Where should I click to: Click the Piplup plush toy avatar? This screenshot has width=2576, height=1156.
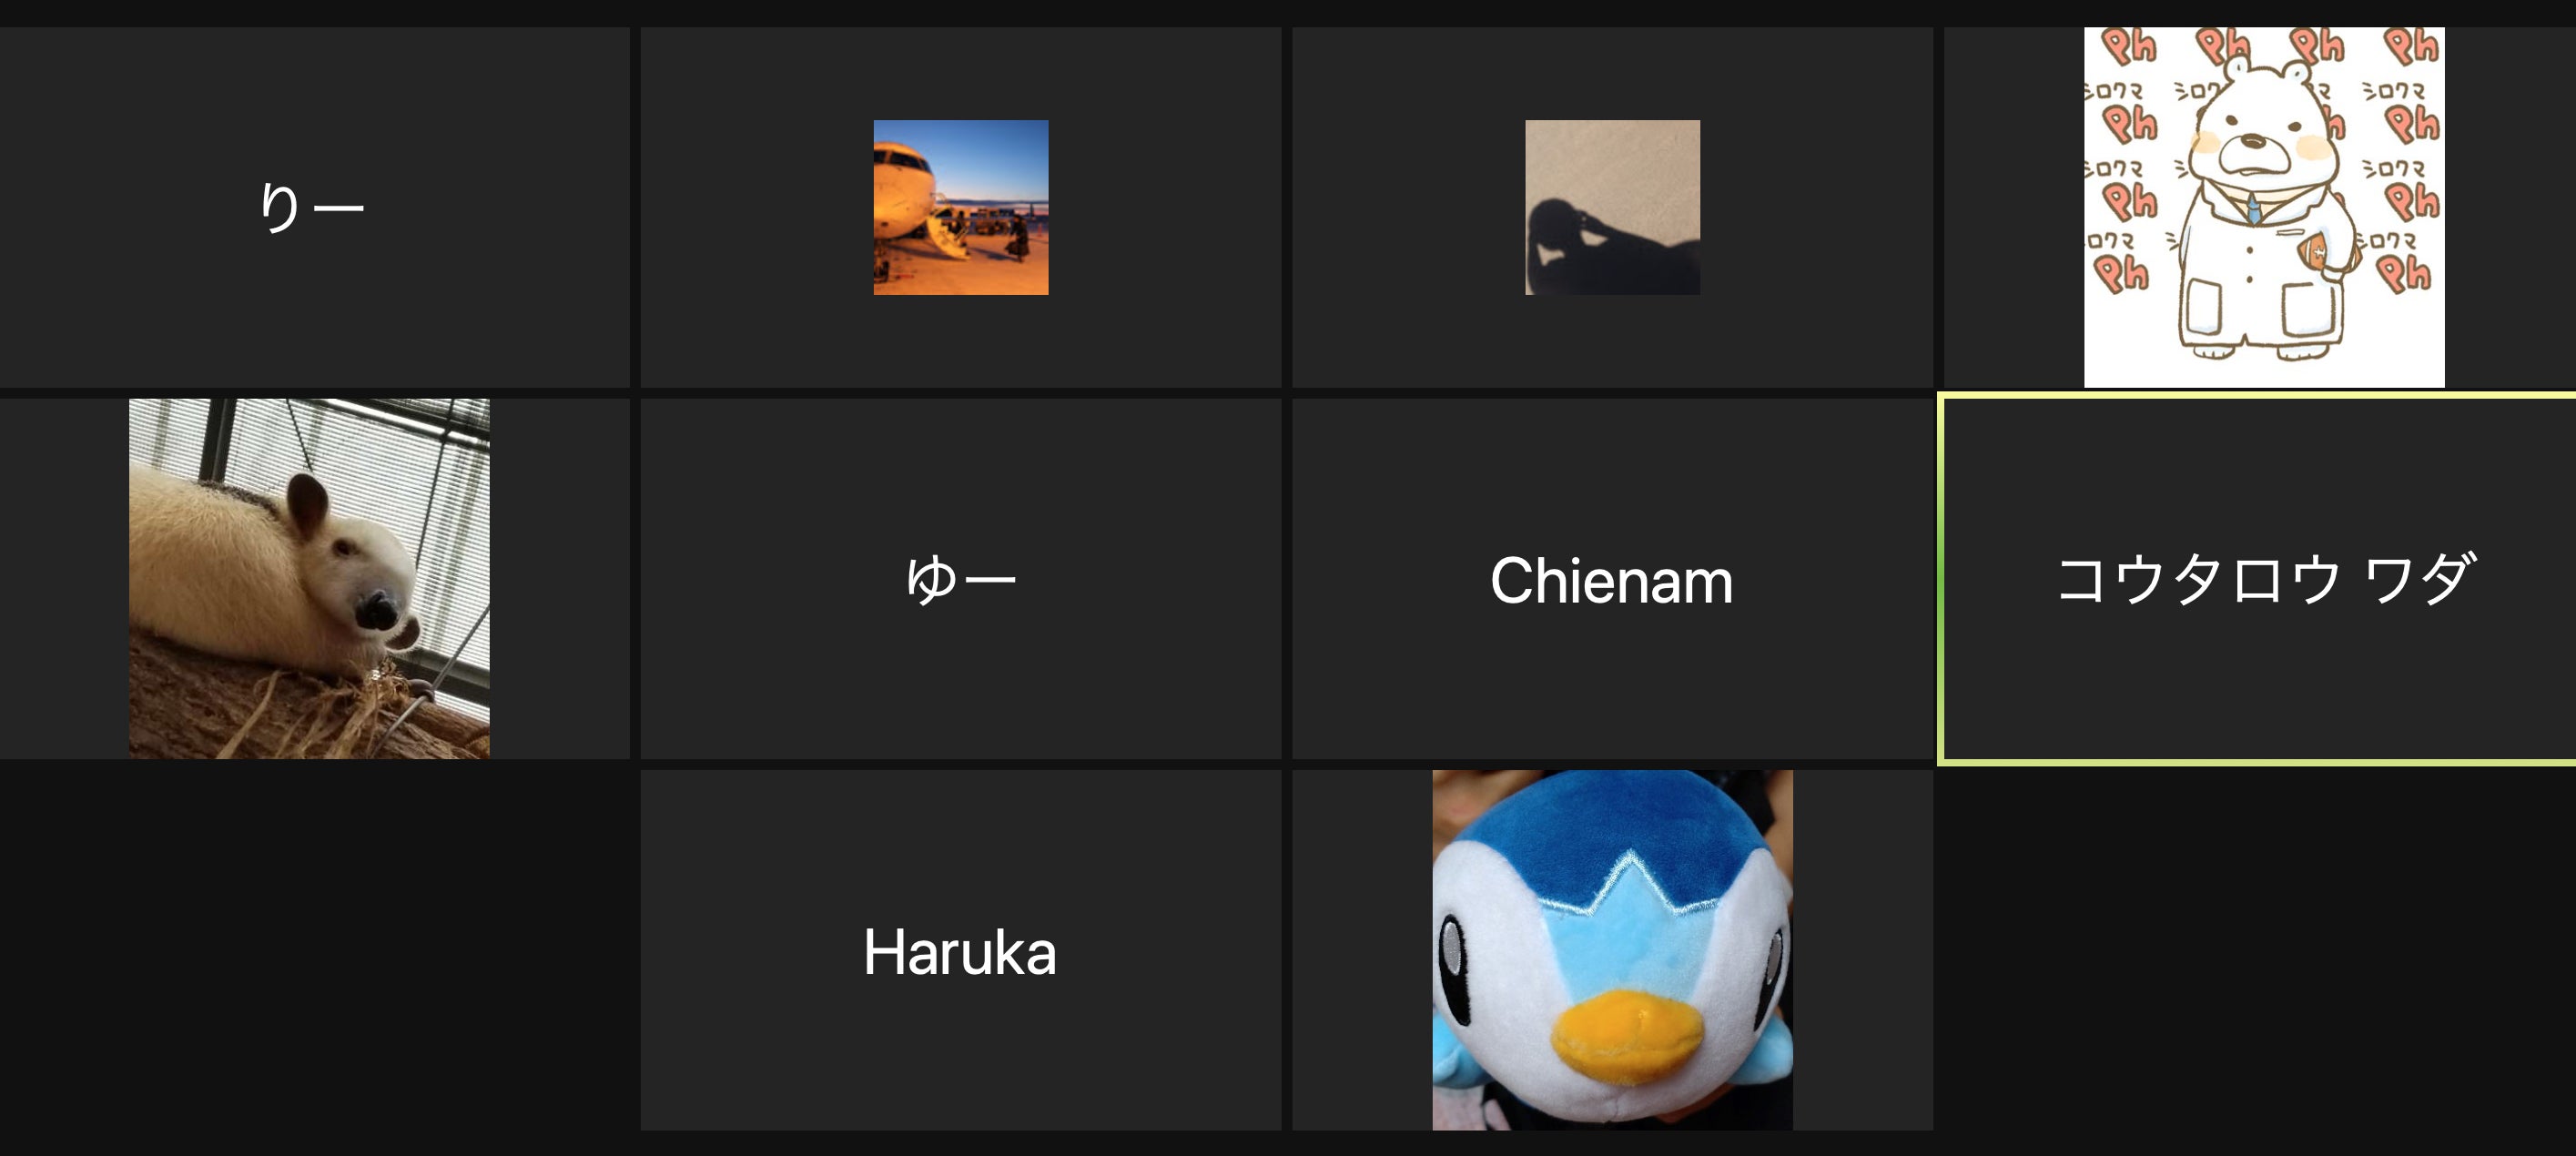[x=1612, y=950]
